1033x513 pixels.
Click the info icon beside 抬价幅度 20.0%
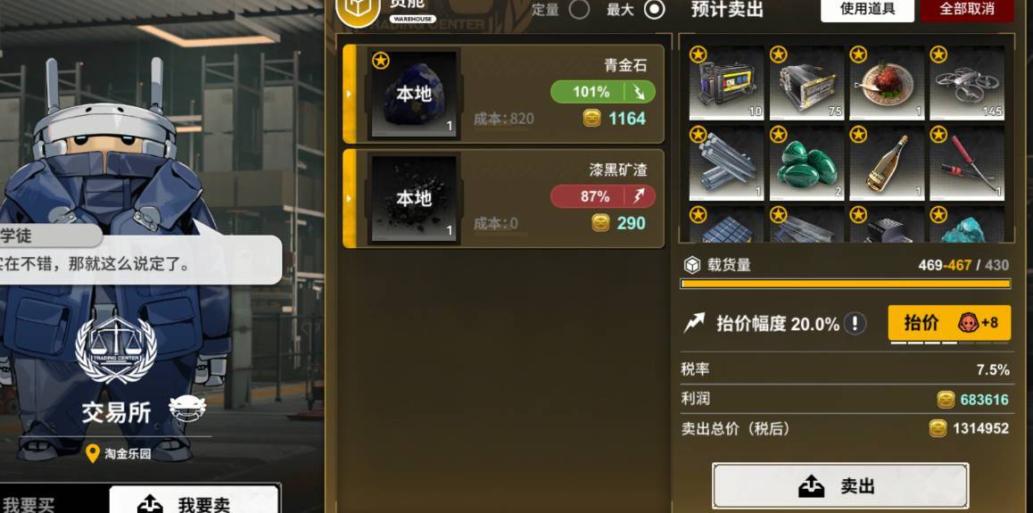pos(855,323)
